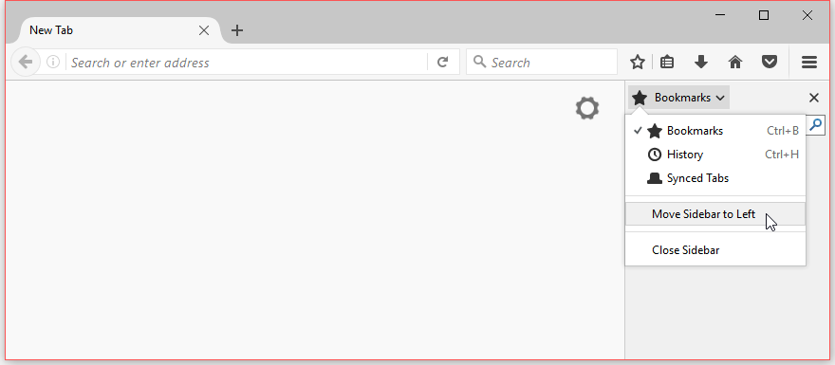The image size is (835, 365).
Task: Switch sidebar to Synced Tabs
Action: pos(715,178)
